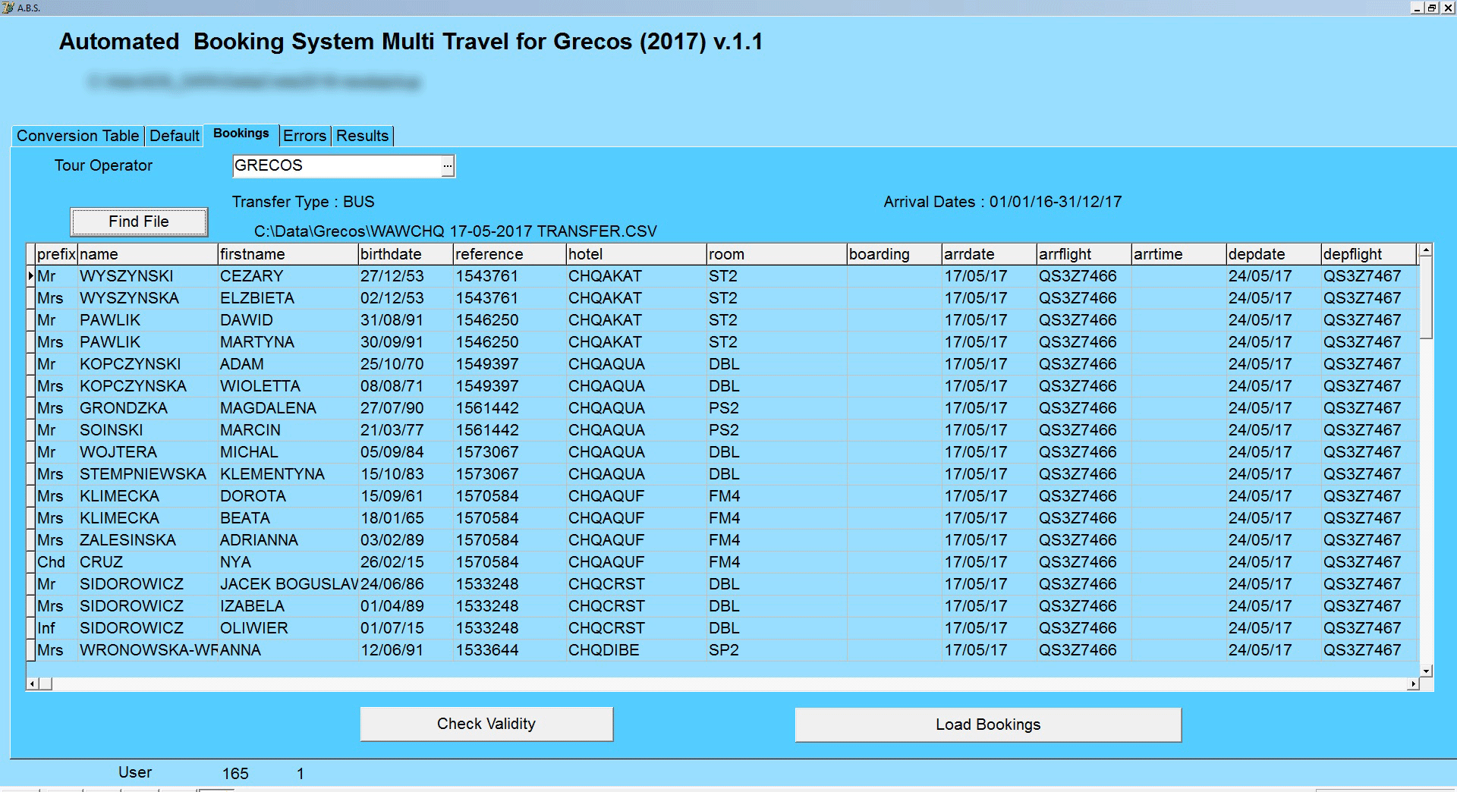Click the row selector arrow in first column
This screenshot has height=792, width=1457.
coord(32,276)
